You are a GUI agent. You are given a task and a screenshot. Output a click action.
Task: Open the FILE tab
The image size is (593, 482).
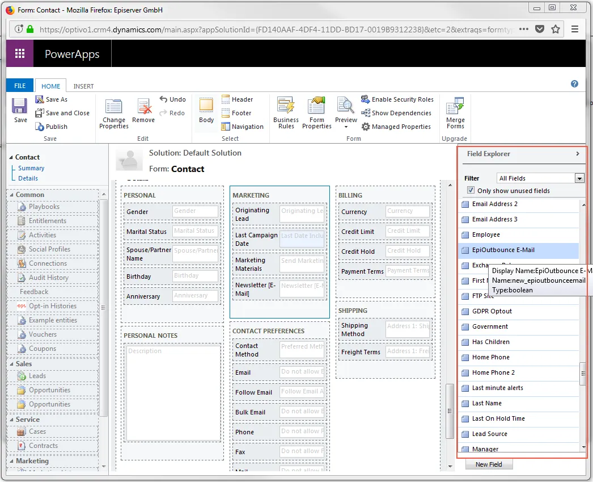coord(20,86)
